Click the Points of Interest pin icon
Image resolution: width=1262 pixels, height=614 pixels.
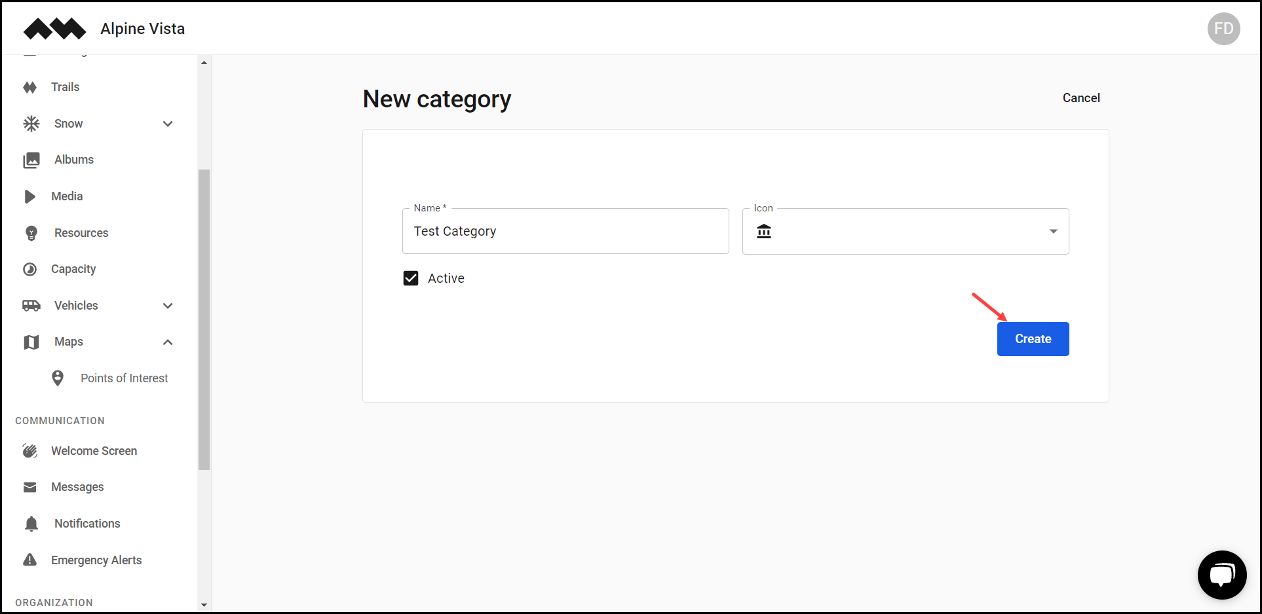click(x=57, y=378)
